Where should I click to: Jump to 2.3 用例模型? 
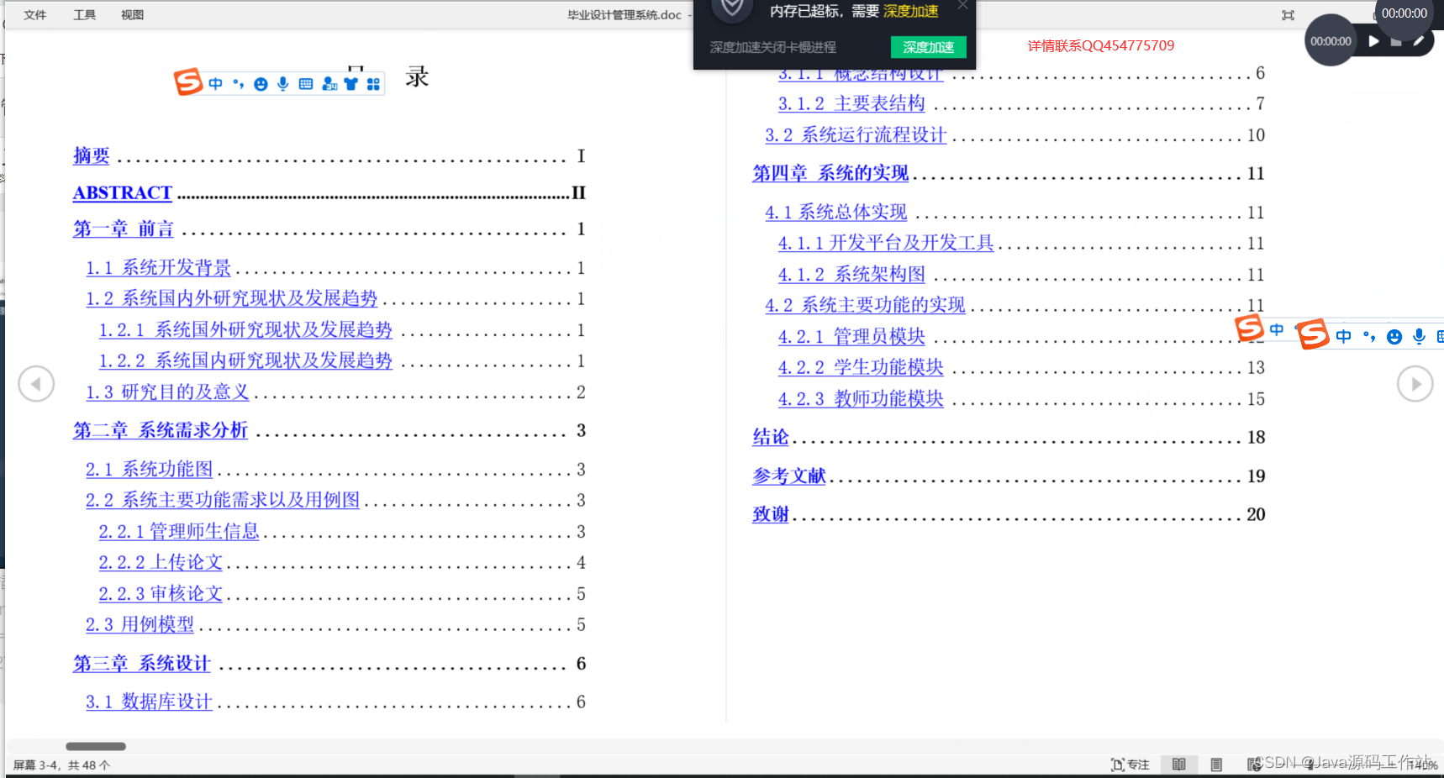click(140, 624)
